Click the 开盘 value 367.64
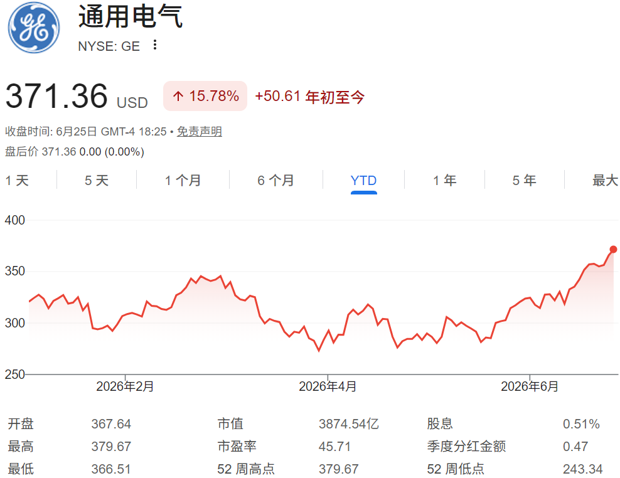 (x=111, y=424)
